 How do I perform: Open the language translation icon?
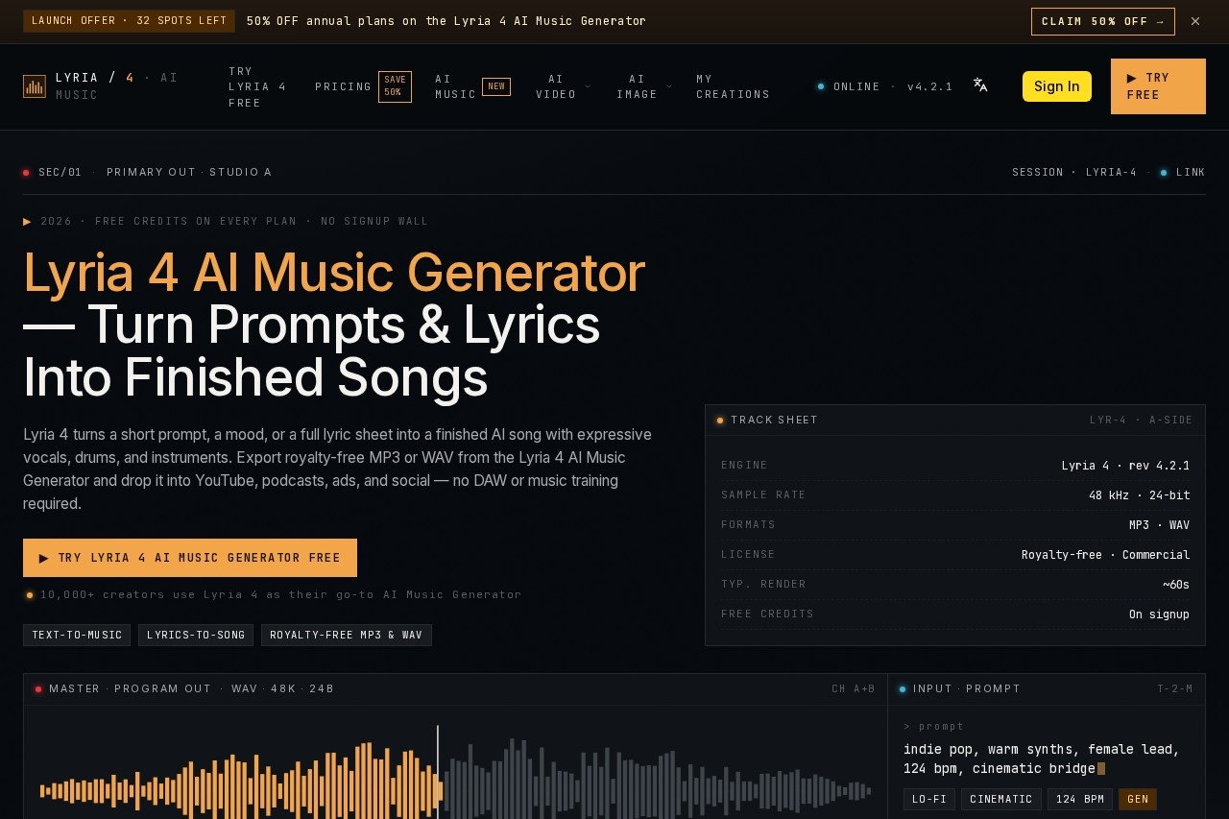[980, 85]
